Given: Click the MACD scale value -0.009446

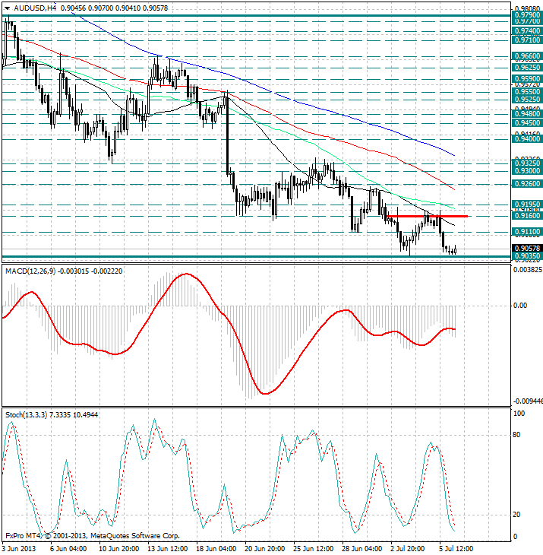Looking at the screenshot, I should pos(528,401).
